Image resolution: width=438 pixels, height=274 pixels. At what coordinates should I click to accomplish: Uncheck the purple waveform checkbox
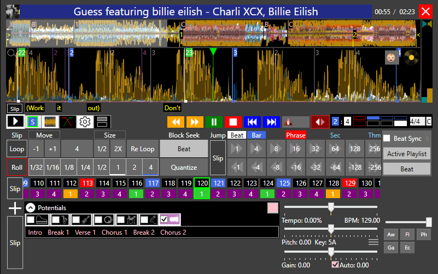click(x=164, y=219)
